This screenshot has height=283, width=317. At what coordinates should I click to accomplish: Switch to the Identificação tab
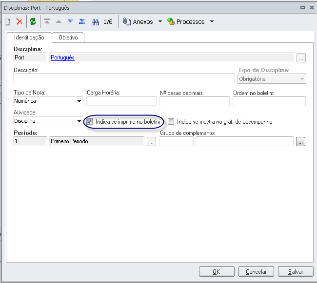tap(29, 38)
